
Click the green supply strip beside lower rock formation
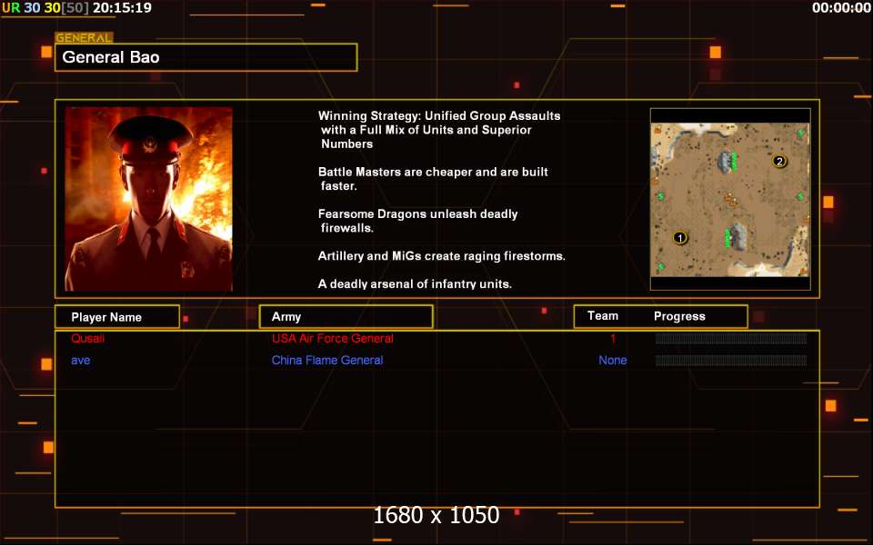[727, 238]
